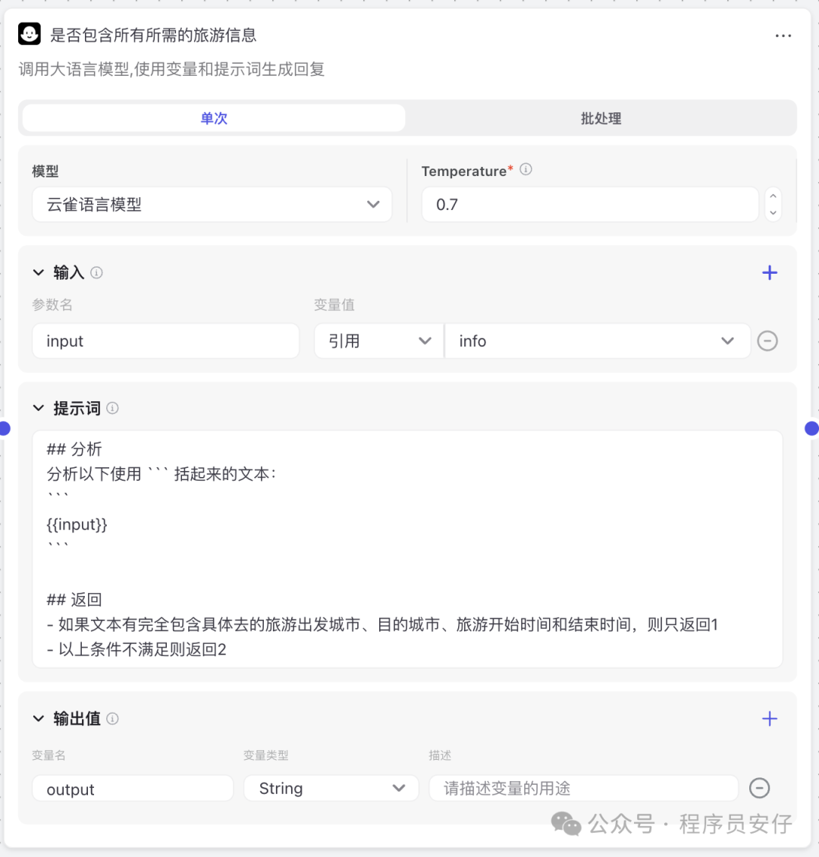The width and height of the screenshot is (819, 857).
Task: Click the output description field
Action: coord(583,789)
